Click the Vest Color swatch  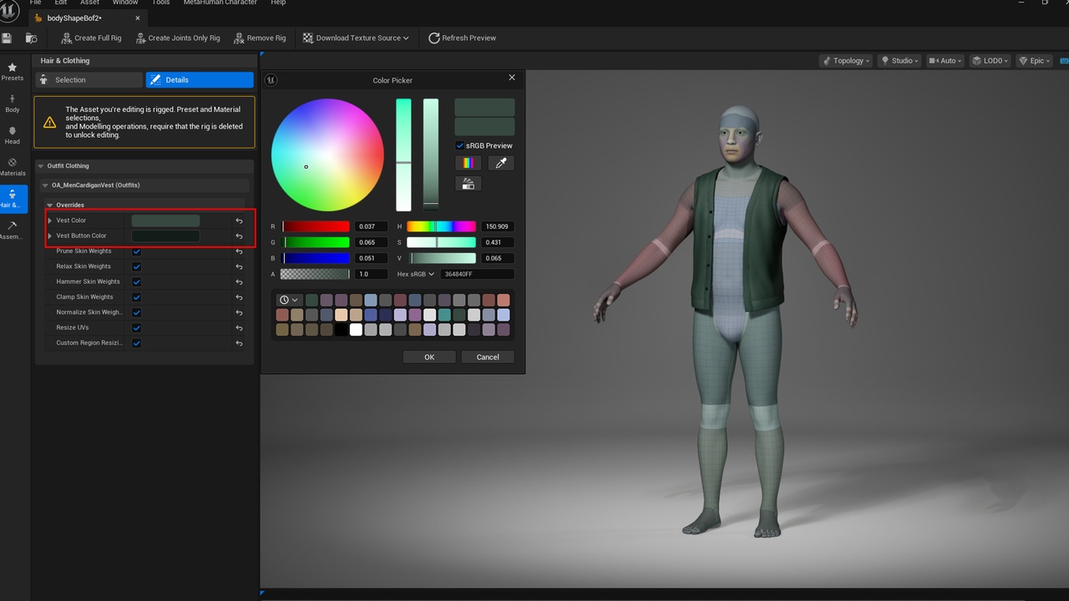coord(165,221)
